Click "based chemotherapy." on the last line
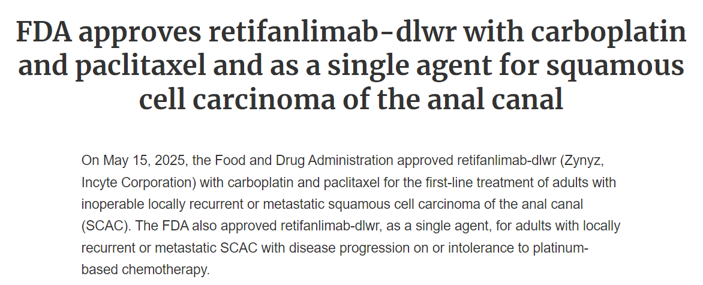This screenshot has width=703, height=285. coord(146,270)
